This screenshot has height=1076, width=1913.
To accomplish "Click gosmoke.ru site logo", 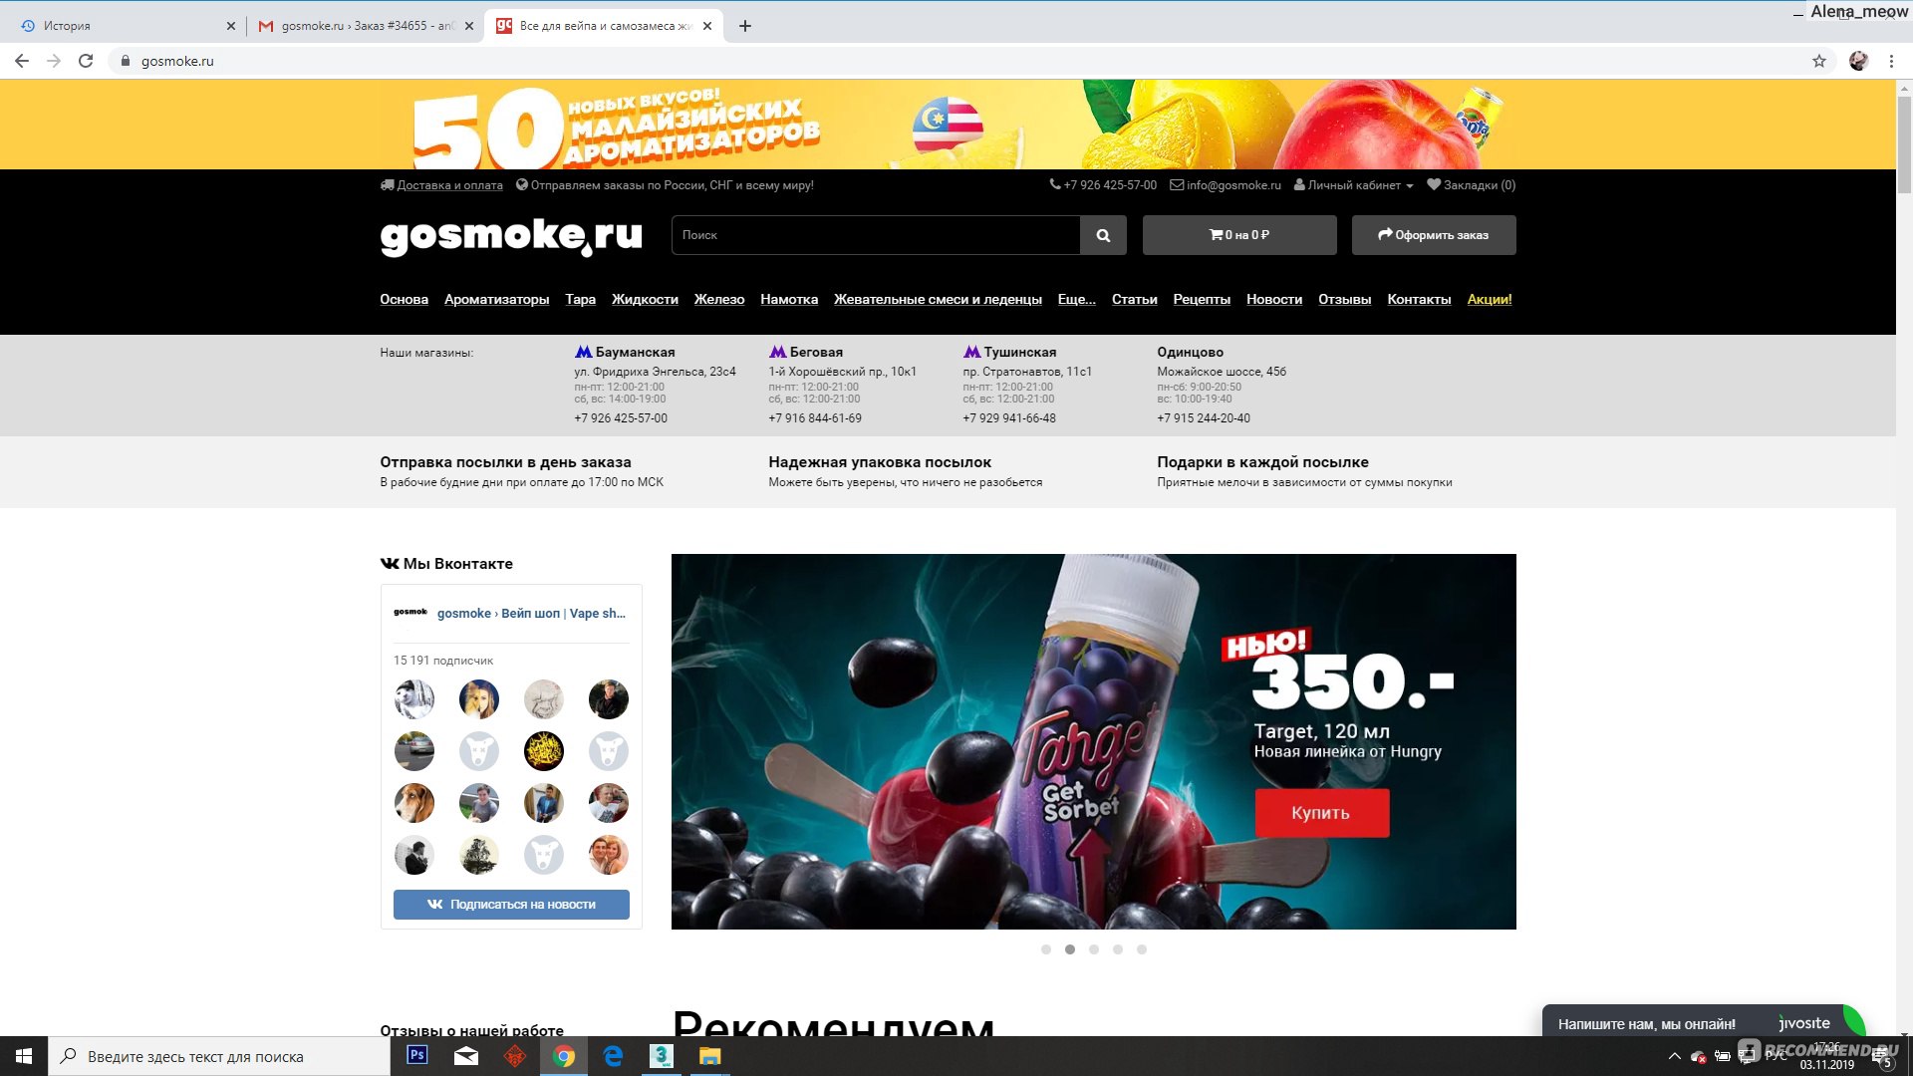I will [x=511, y=237].
